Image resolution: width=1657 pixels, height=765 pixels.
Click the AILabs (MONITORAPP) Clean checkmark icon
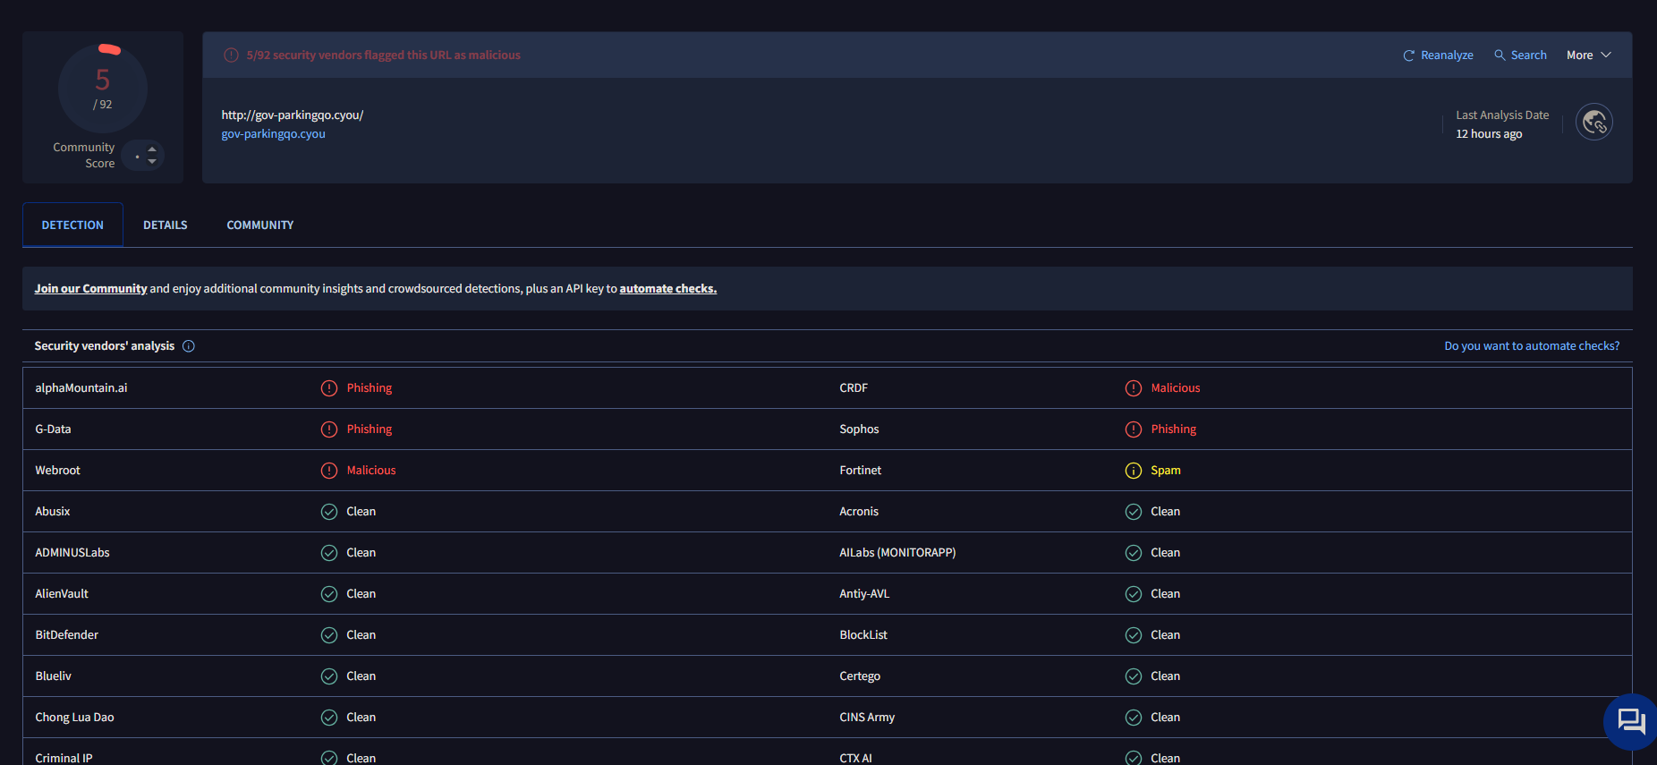coord(1134,553)
